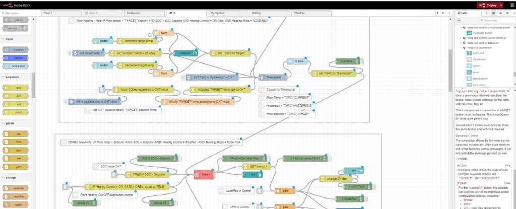Select the Thermostat node on canvas
Viewport: 516px width, 209px height.
coord(273,78)
